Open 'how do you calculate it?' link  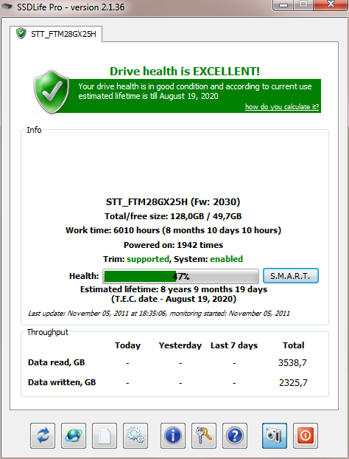282,107
